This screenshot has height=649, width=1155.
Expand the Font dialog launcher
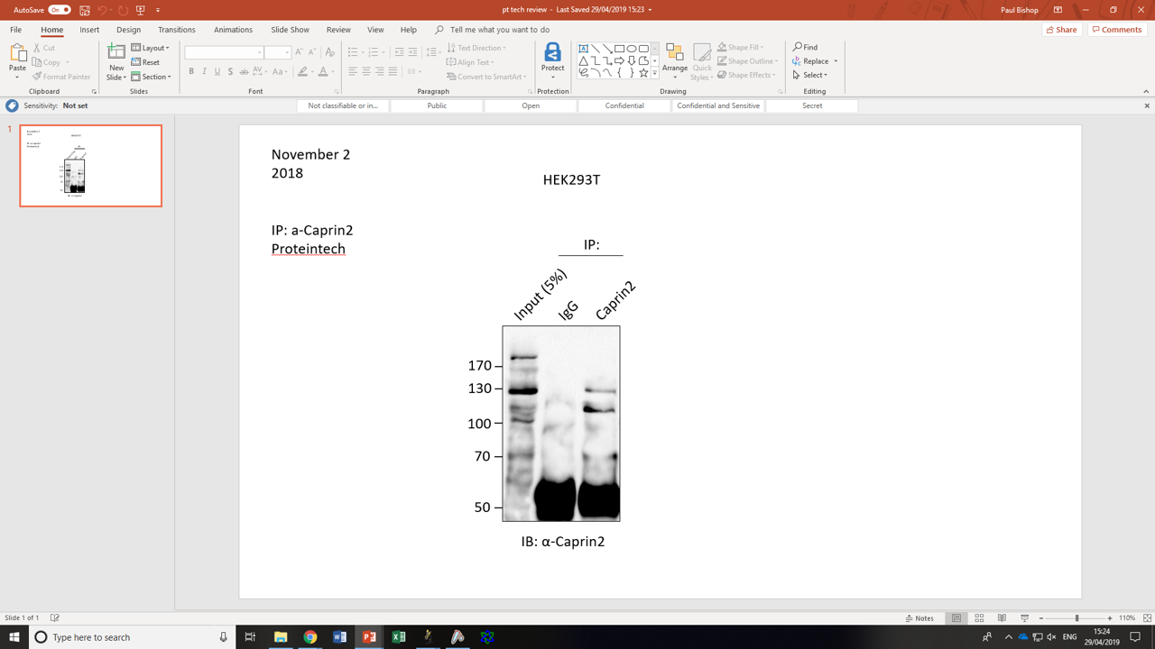[x=337, y=92]
